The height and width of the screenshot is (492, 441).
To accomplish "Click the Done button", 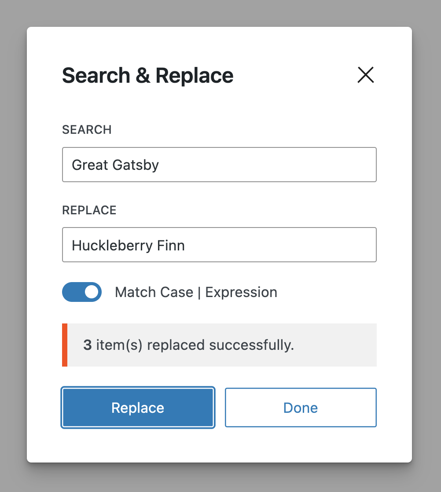I will (x=301, y=408).
